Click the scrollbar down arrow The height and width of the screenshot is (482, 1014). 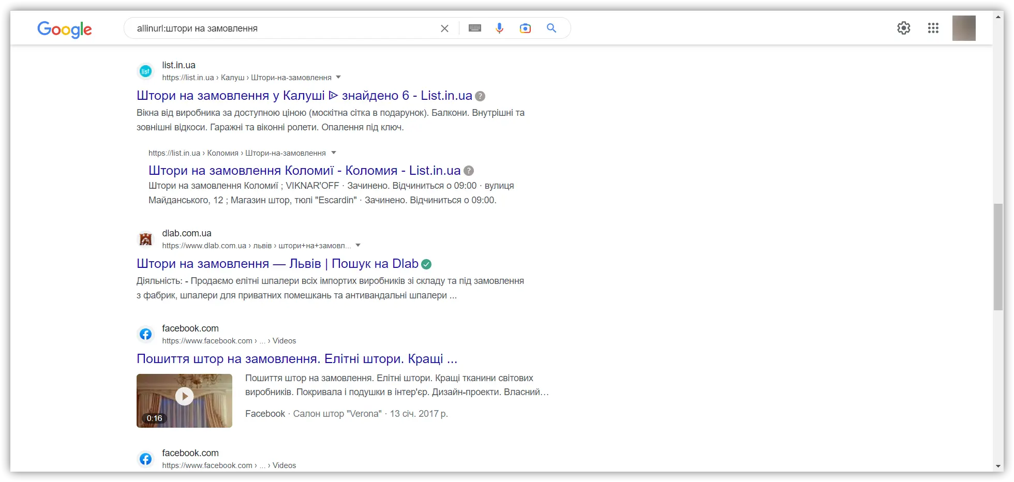tap(998, 466)
